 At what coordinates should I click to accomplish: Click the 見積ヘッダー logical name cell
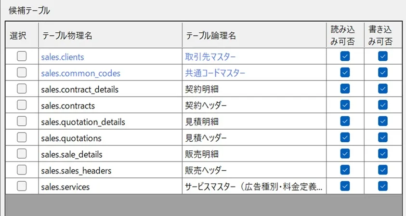pos(254,137)
